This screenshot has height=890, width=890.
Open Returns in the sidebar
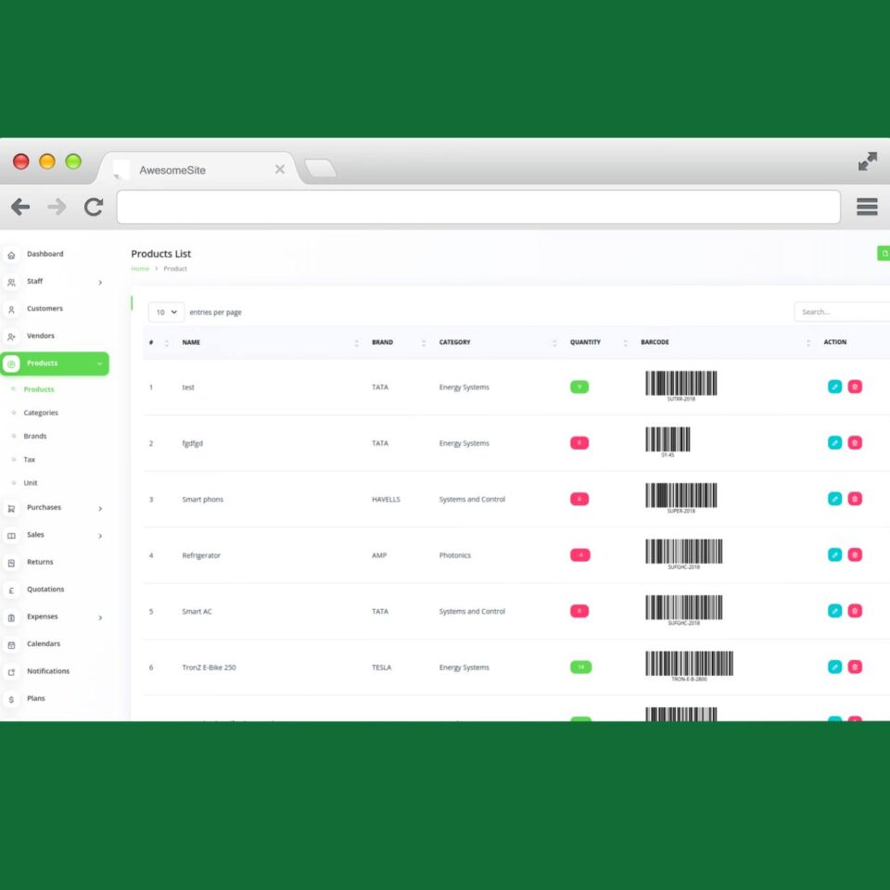click(x=40, y=562)
